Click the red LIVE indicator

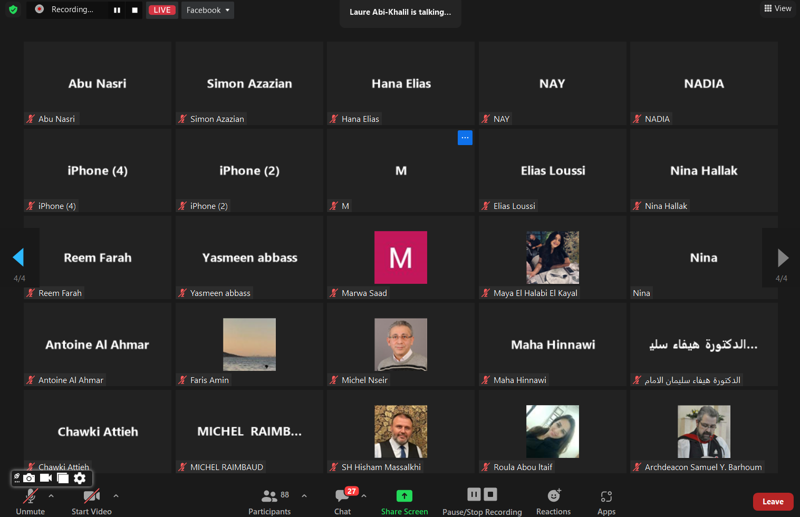tap(162, 10)
